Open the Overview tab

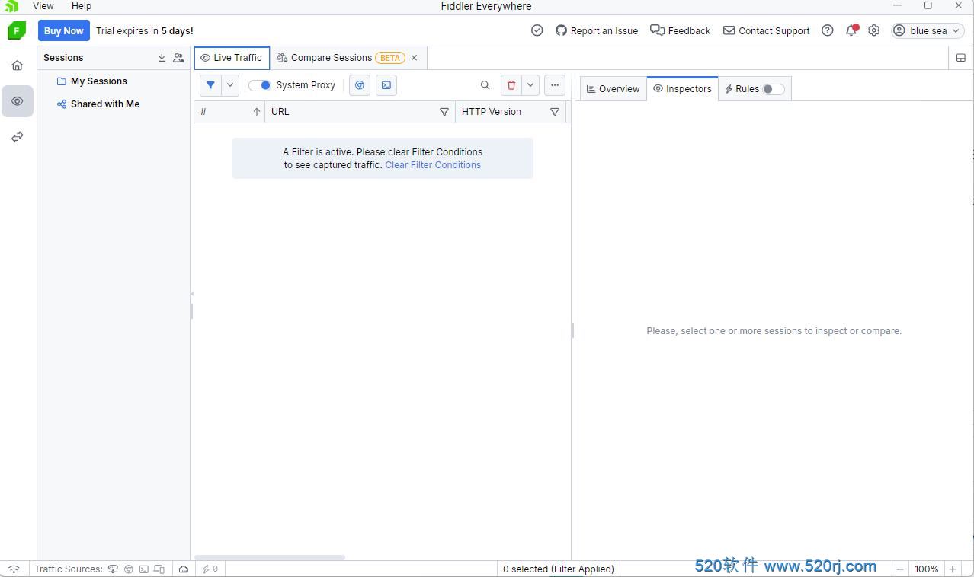click(614, 89)
